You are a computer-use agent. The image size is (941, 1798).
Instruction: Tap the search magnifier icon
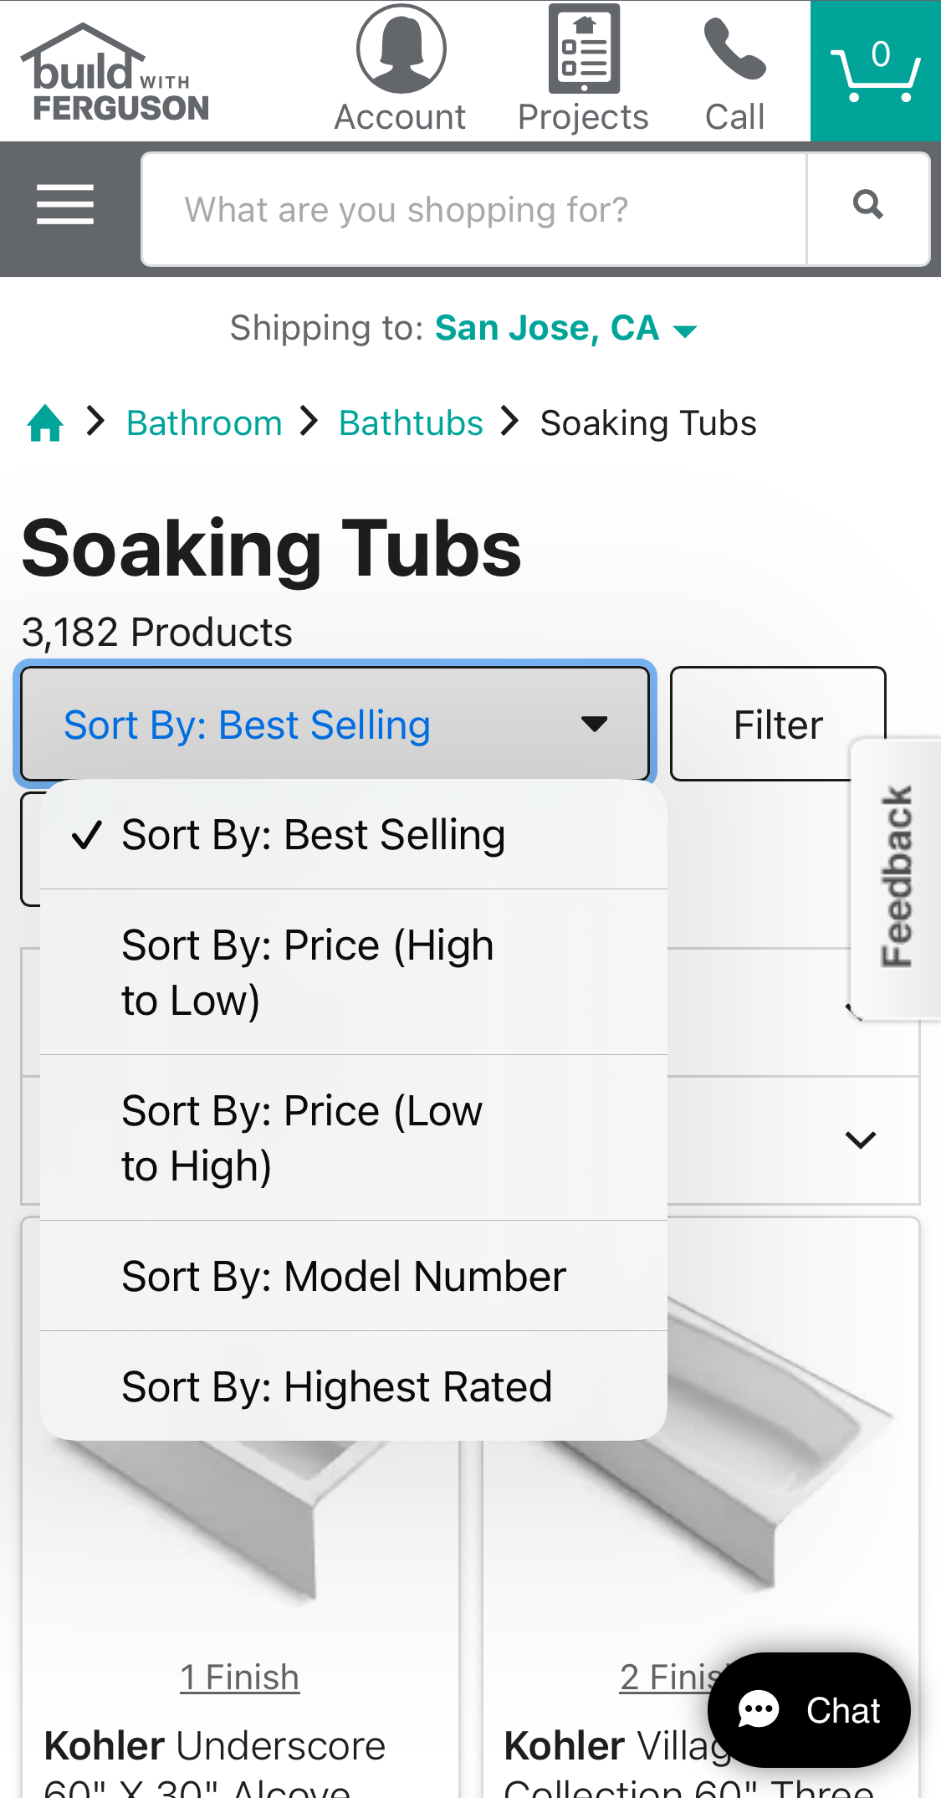tap(867, 203)
